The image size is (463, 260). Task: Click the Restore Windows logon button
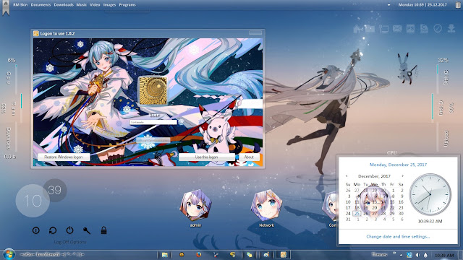pos(64,157)
